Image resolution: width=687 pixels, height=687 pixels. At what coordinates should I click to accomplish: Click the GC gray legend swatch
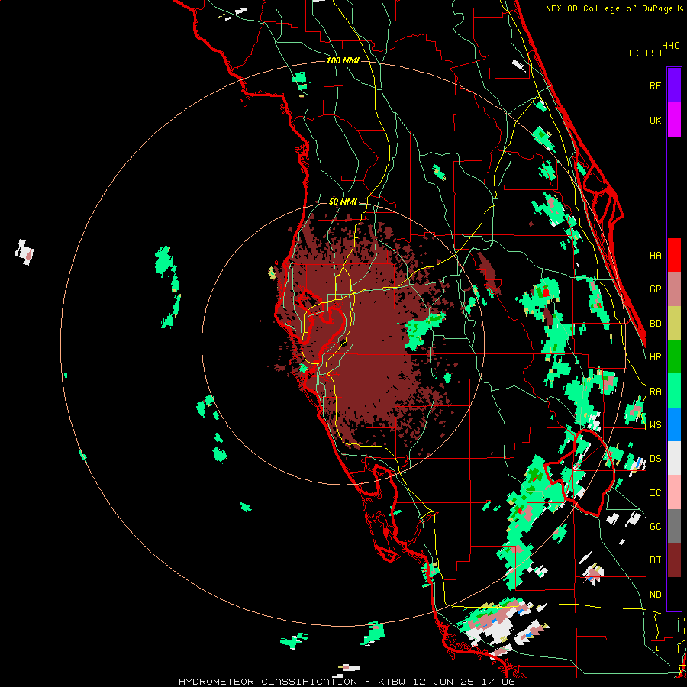[x=674, y=526]
